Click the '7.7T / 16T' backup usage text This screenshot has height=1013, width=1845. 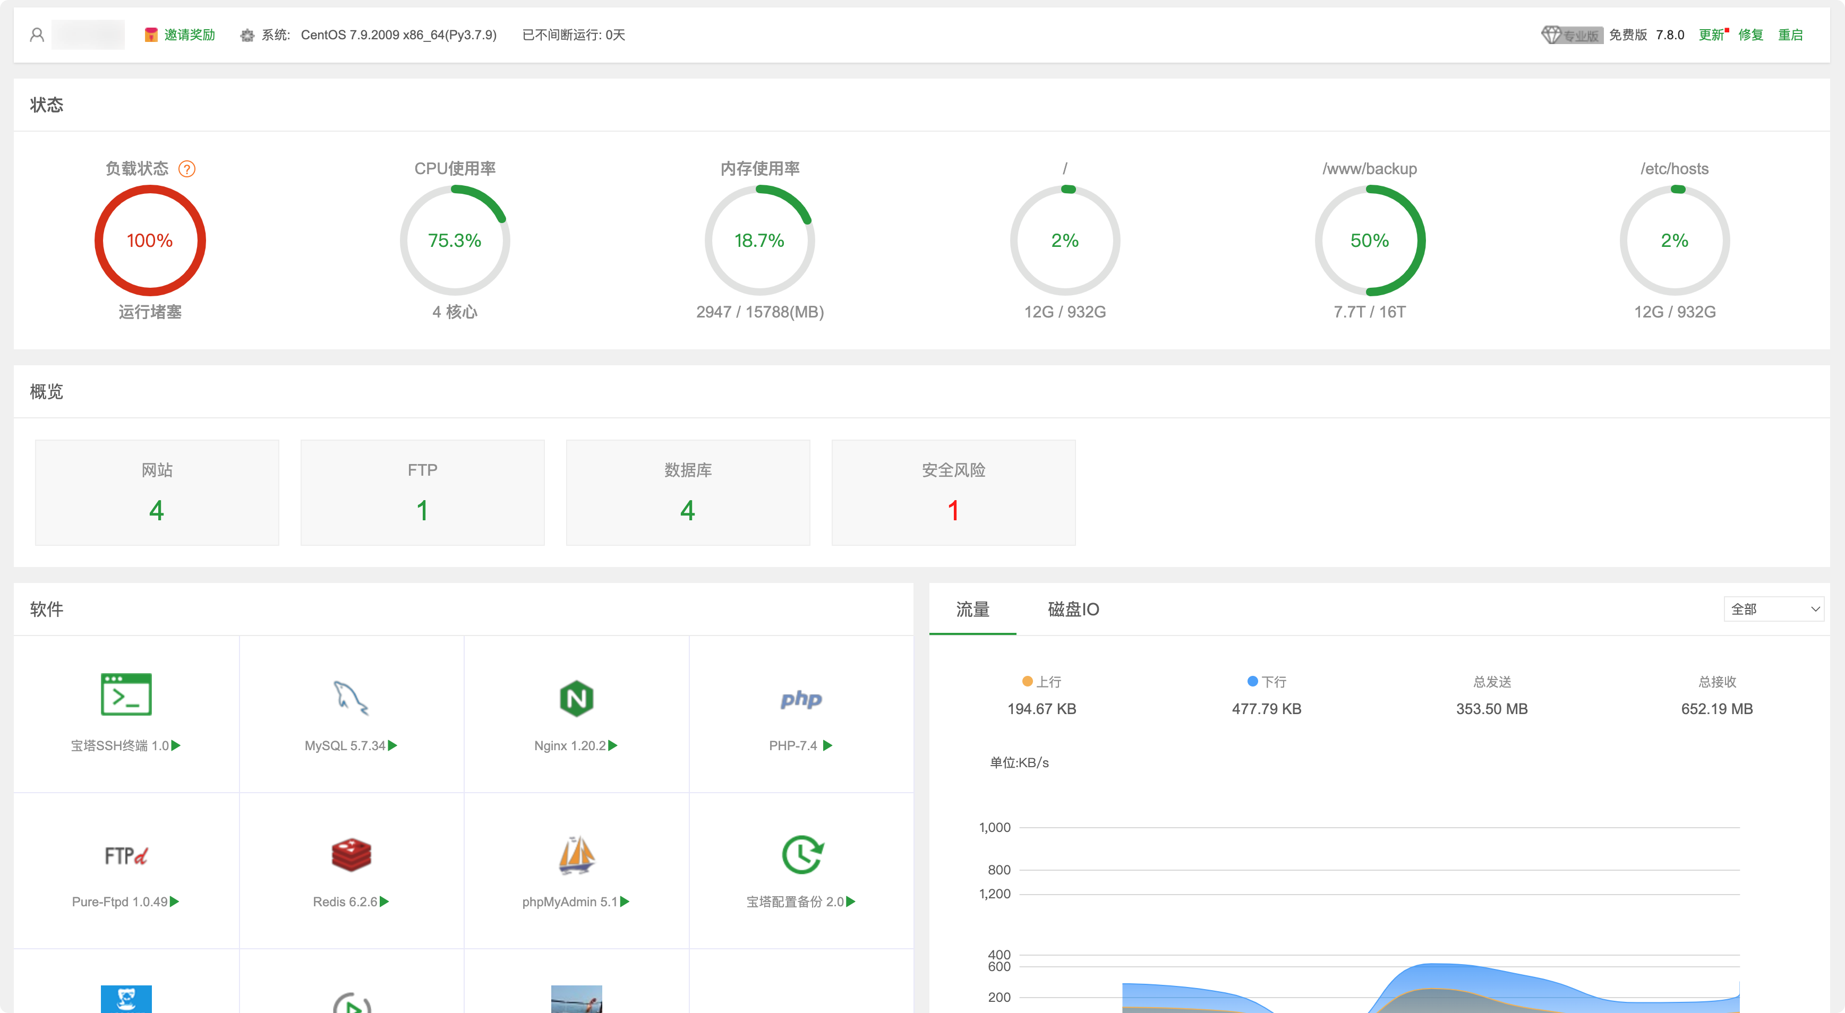click(x=1370, y=312)
